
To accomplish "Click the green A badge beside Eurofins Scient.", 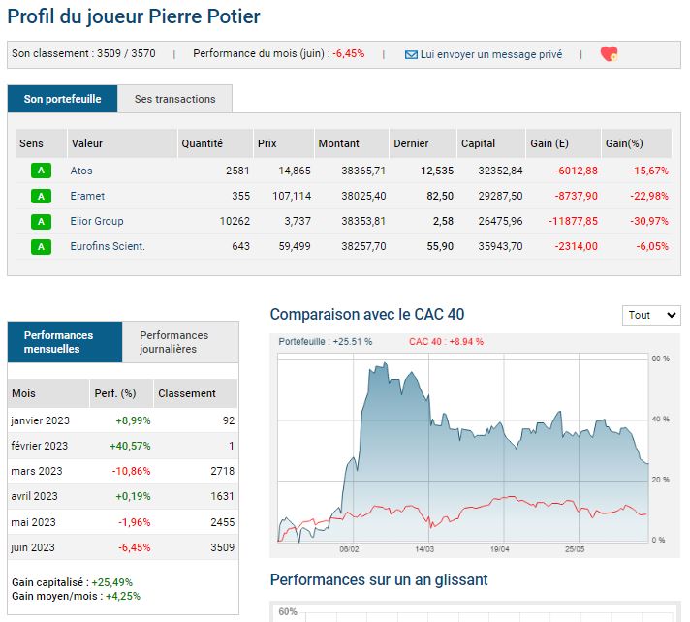I will click(40, 246).
